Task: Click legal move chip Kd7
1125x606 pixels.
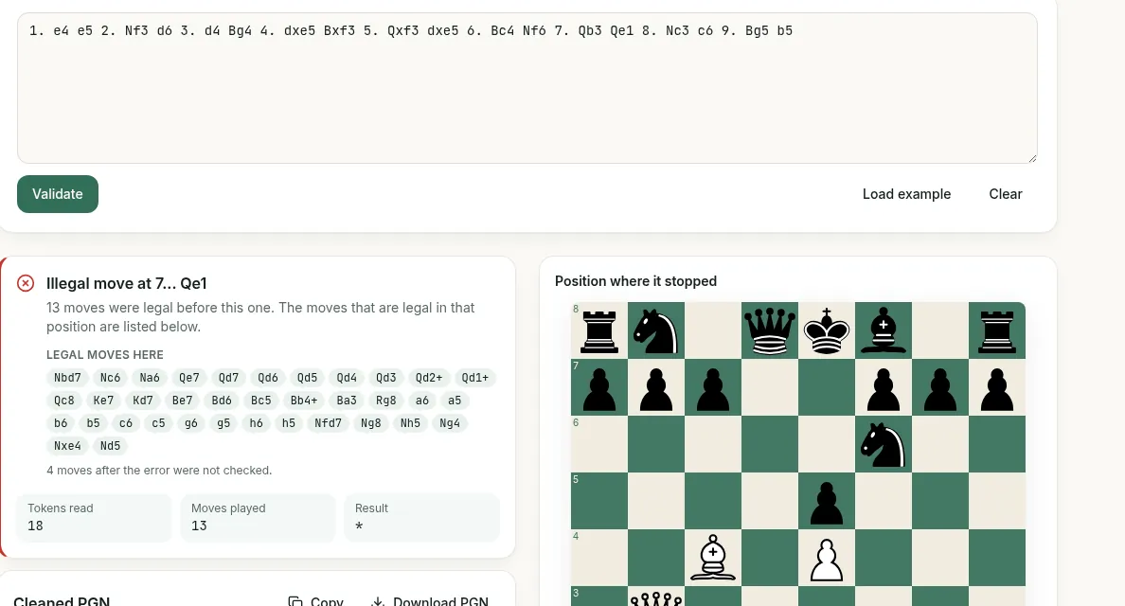Action: click(x=143, y=401)
